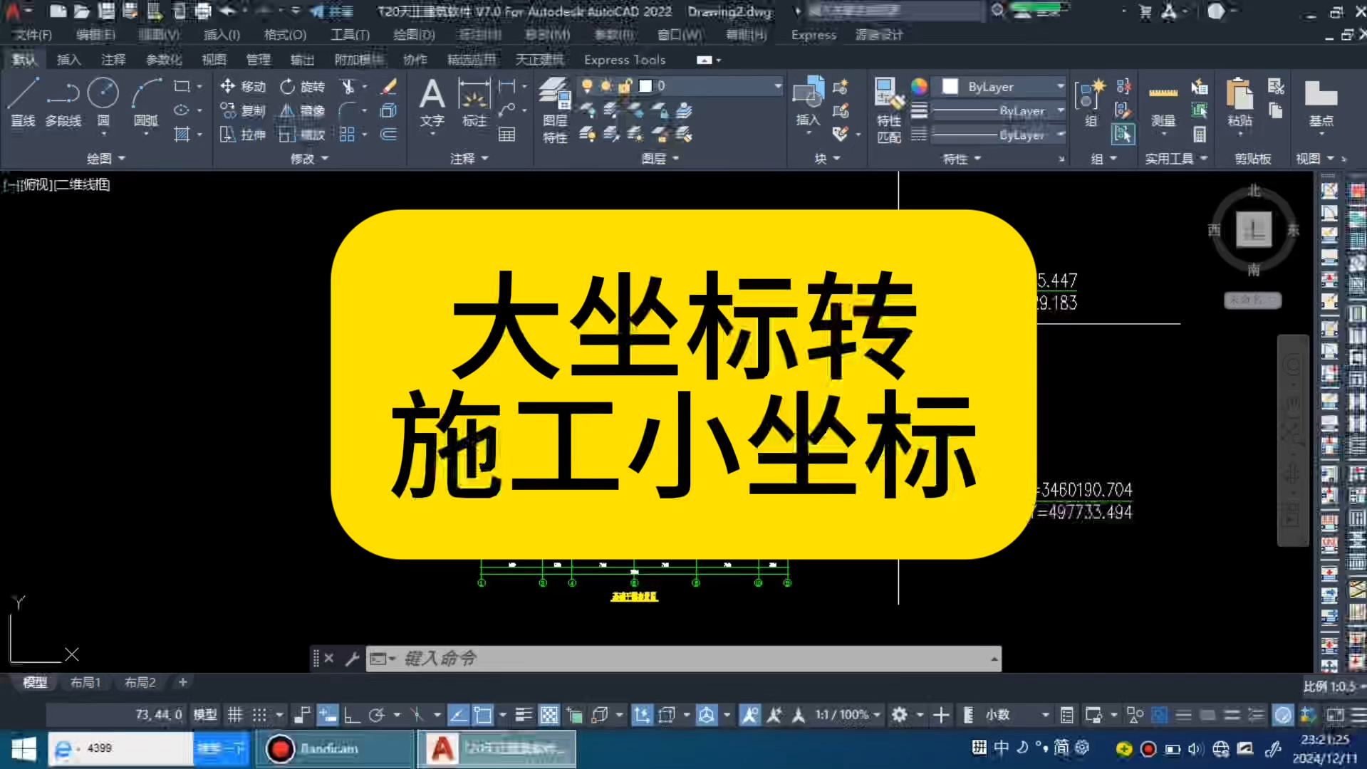Open the Express Tools ribbon tab
The image size is (1367, 769).
click(x=623, y=59)
